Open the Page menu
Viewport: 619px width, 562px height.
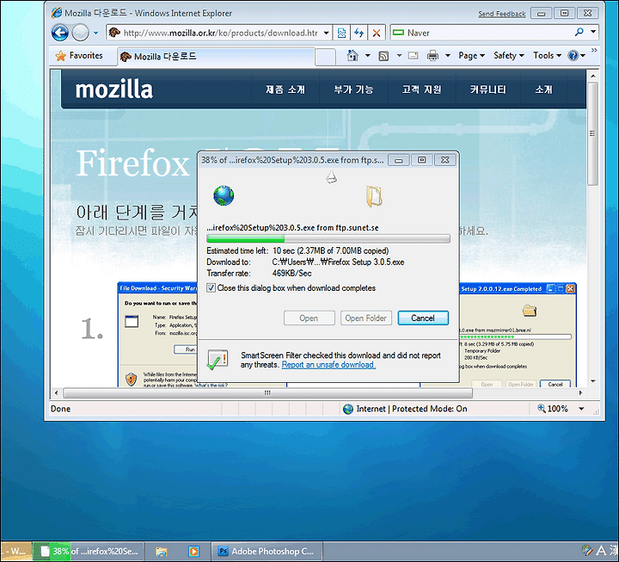(471, 56)
